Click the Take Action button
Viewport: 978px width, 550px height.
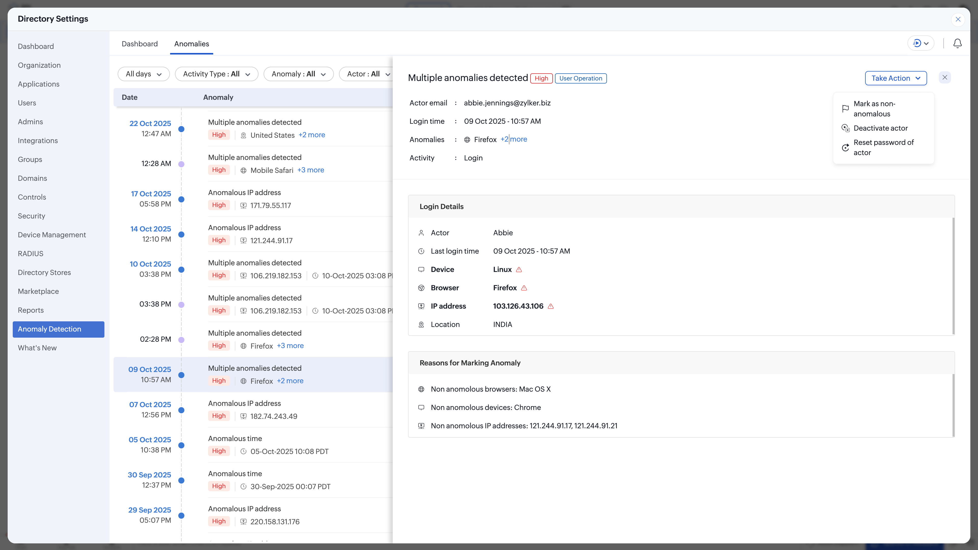coord(896,78)
